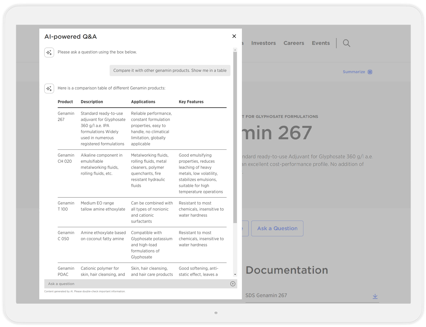Click the AI sparkle icon beside 'Here is a comparison table'
Viewport: 426px width, 327px height.
click(x=49, y=89)
